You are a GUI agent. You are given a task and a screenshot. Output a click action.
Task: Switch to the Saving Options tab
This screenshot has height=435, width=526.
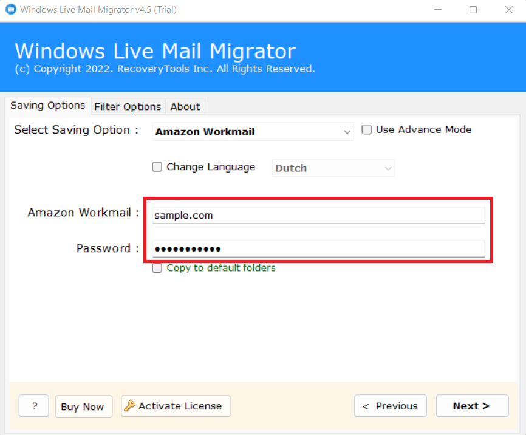tap(47, 106)
